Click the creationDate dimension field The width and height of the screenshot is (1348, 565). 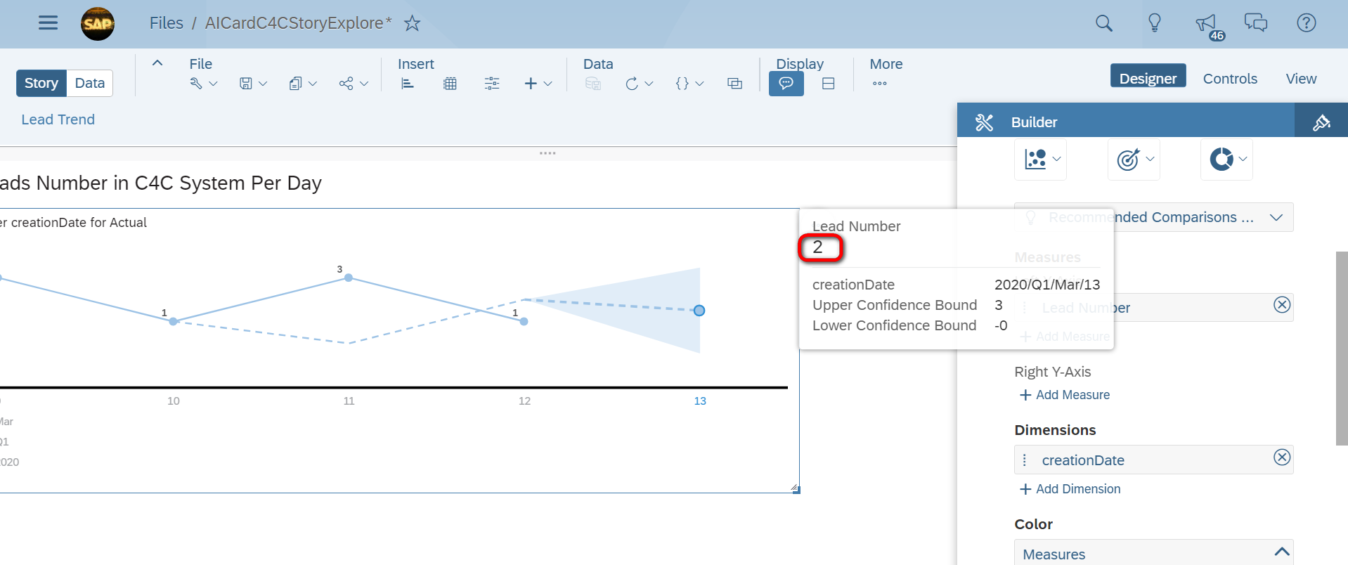click(x=1153, y=460)
